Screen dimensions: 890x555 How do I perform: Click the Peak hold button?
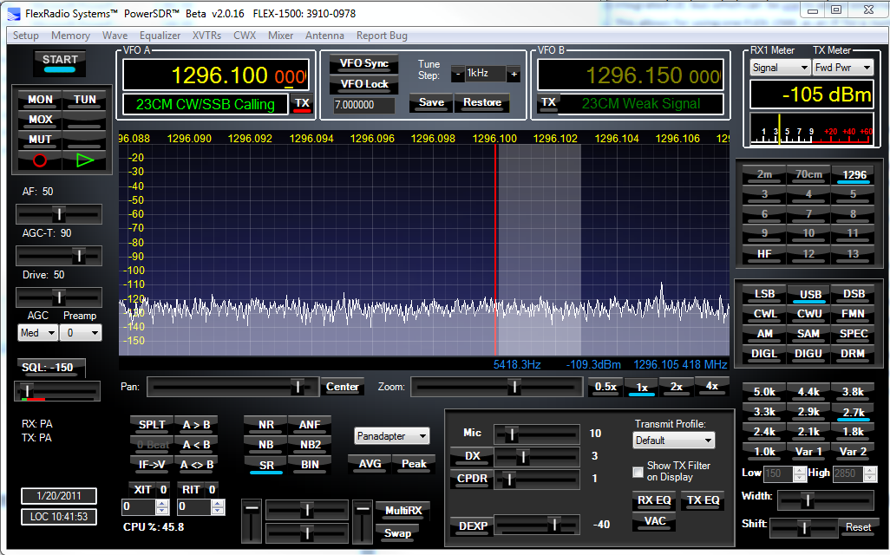tap(414, 464)
